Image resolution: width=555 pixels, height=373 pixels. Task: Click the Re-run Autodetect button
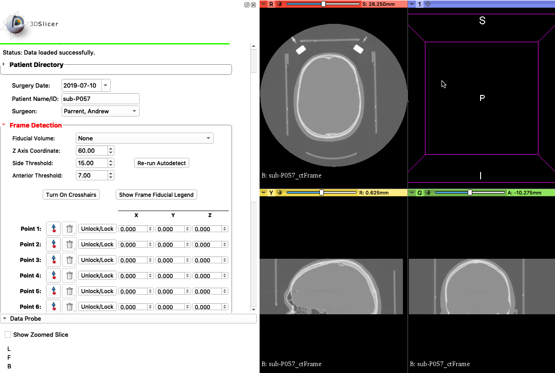click(x=162, y=163)
